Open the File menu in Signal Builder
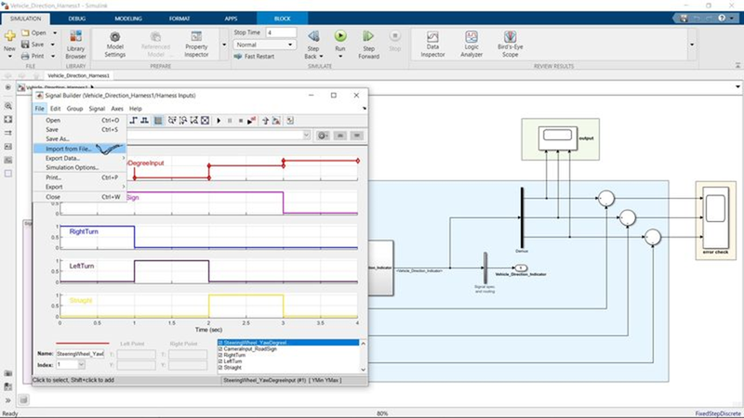The width and height of the screenshot is (744, 418). 39,109
